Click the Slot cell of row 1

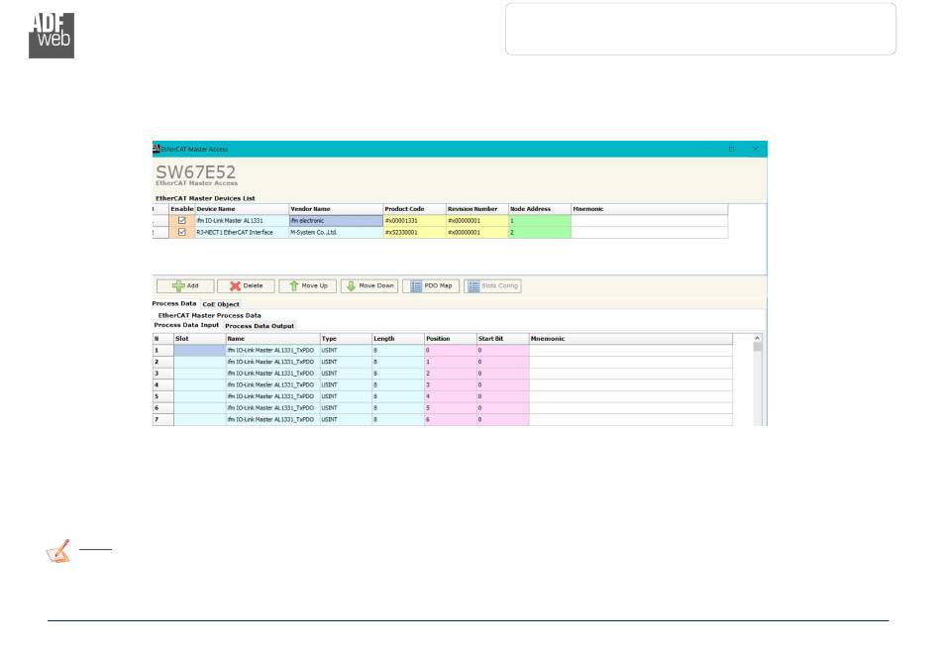[199, 350]
